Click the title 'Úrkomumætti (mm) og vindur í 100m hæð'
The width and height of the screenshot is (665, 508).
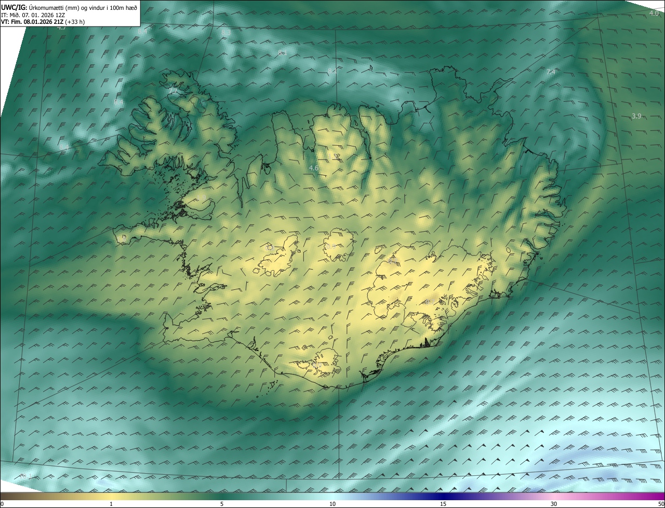pyautogui.click(x=83, y=7)
